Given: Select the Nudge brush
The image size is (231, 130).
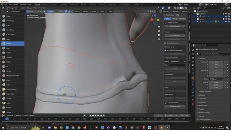Looking at the screenshot, I should 13,108.
